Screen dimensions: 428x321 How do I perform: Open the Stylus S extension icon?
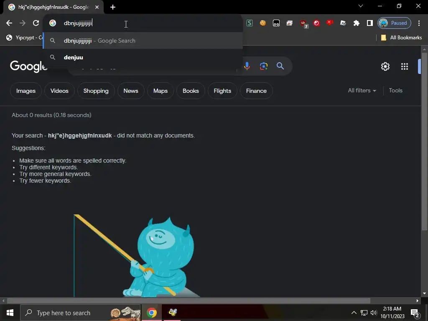pyautogui.click(x=249, y=23)
